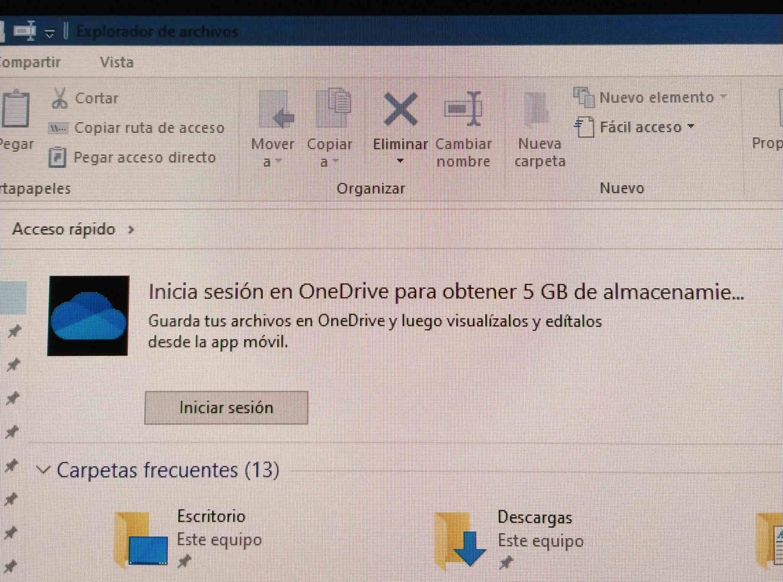Open the Nuevo elemento menu

point(650,97)
